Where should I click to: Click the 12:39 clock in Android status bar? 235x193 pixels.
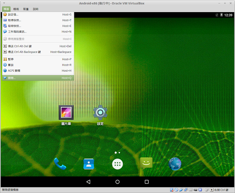pos(228,15)
